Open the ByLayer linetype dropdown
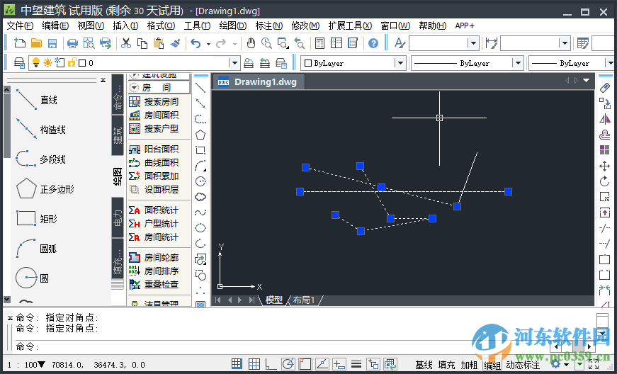This screenshot has height=374, width=617. coord(518,63)
